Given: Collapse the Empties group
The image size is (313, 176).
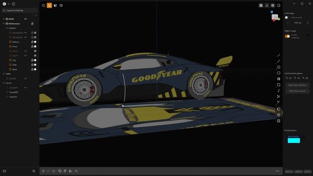Looking at the screenshot, I should pyautogui.click(x=7, y=28).
